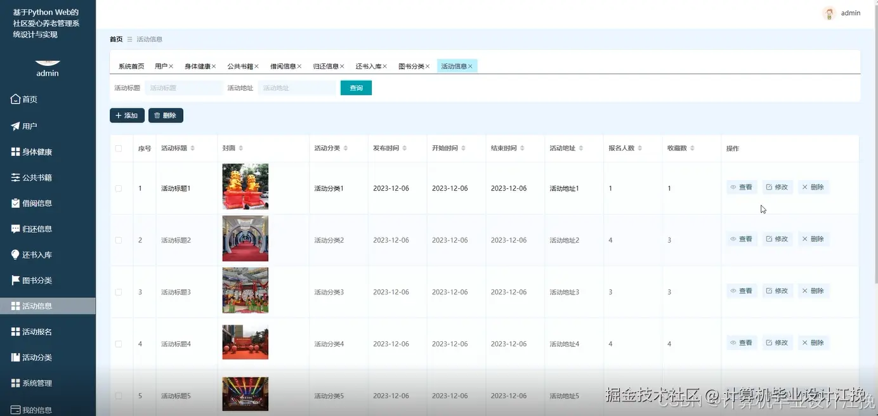Sort by 封面 column

[x=241, y=148]
